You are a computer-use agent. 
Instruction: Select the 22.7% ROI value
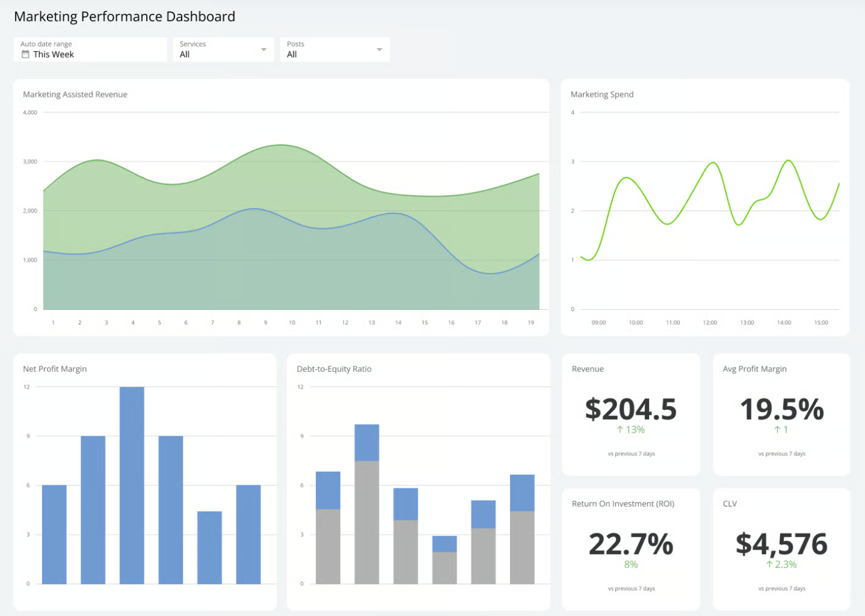[x=631, y=544]
